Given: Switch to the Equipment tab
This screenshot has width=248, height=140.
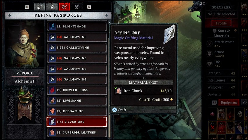Looking at the screenshot, I should pyautogui.click(x=229, y=103).
